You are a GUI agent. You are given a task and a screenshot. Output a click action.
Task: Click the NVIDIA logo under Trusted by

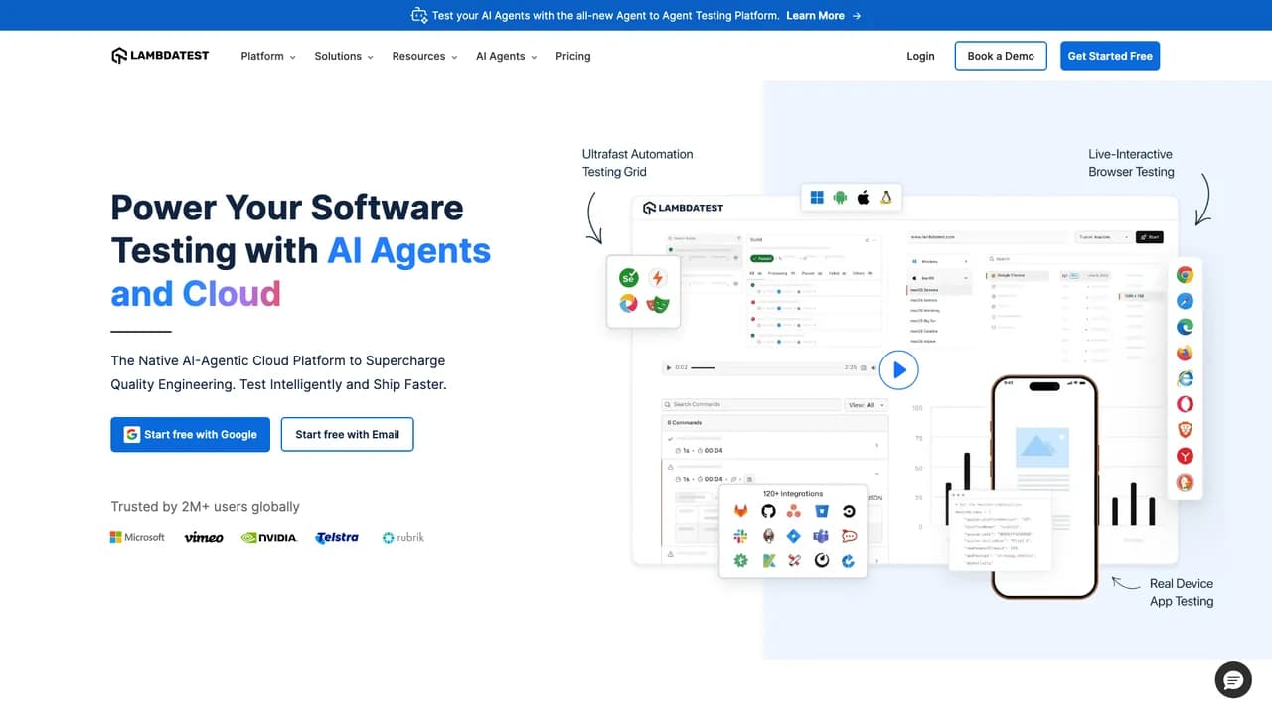pyautogui.click(x=269, y=537)
